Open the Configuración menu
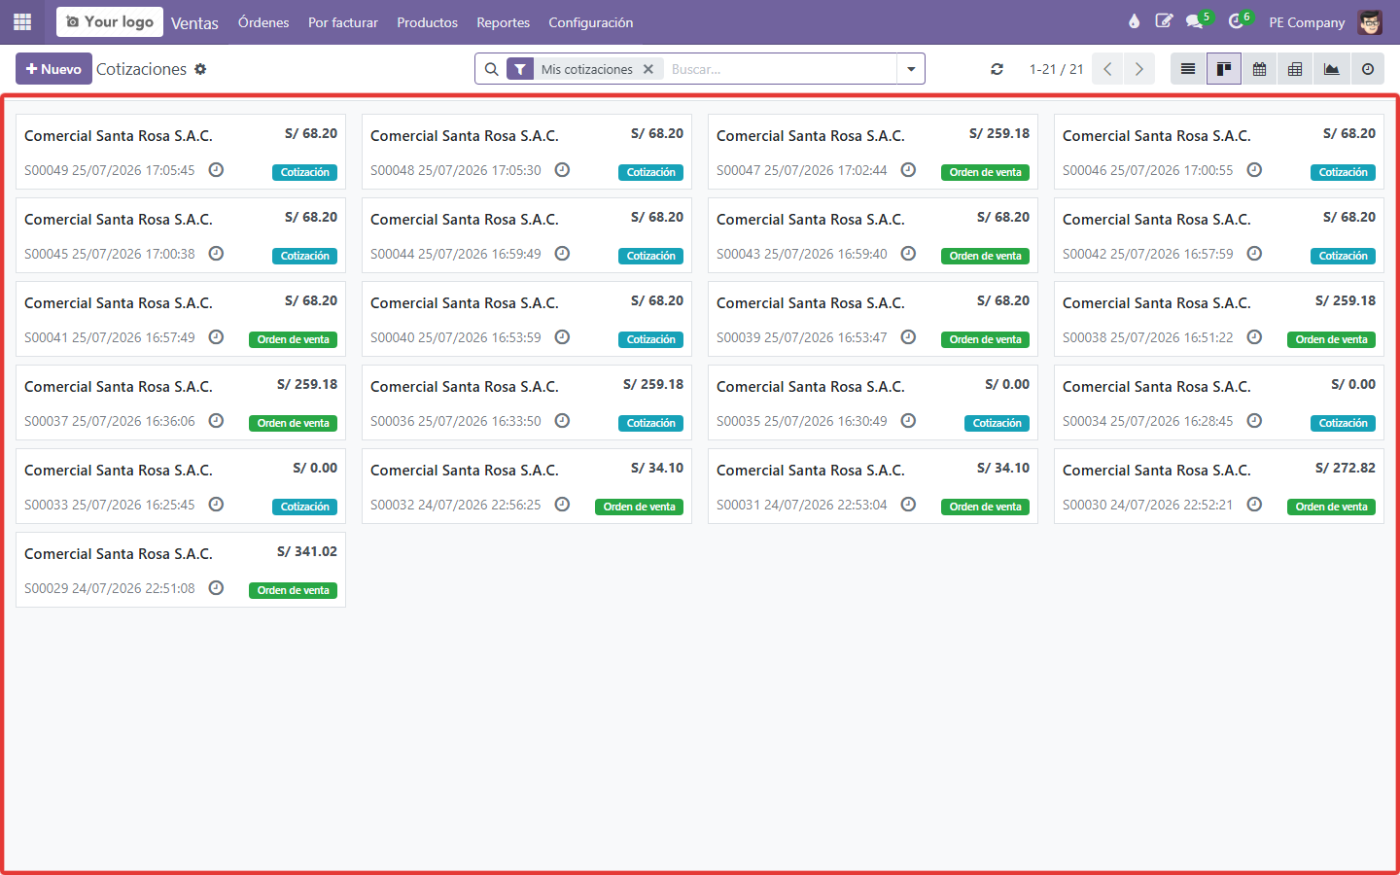Screen dimensions: 1400x875 coord(591,22)
